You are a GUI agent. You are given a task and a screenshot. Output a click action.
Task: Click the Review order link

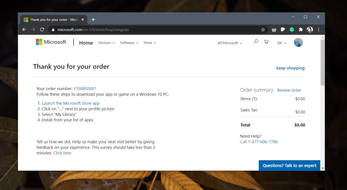(289, 90)
